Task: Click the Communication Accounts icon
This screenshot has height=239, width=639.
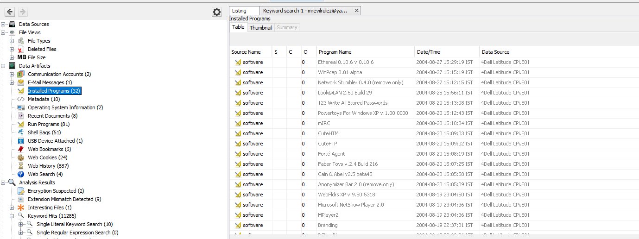Action: point(21,74)
